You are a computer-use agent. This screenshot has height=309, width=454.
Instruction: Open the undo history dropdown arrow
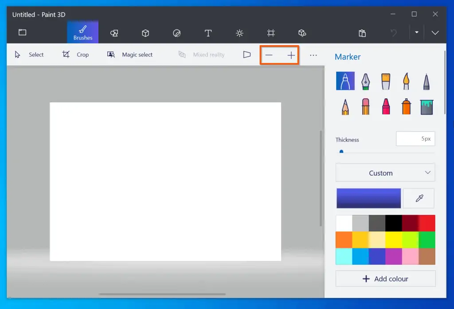(417, 33)
